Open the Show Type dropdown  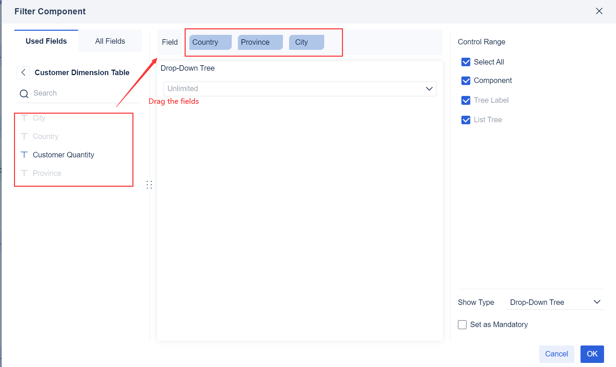click(x=555, y=302)
